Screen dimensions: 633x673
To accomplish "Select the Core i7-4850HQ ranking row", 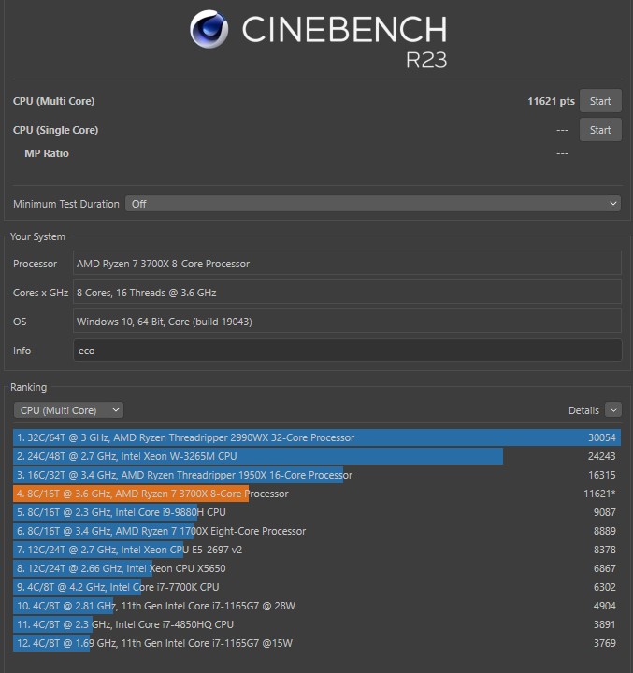I will click(317, 624).
